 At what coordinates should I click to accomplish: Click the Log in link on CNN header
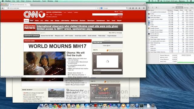[121, 12]
